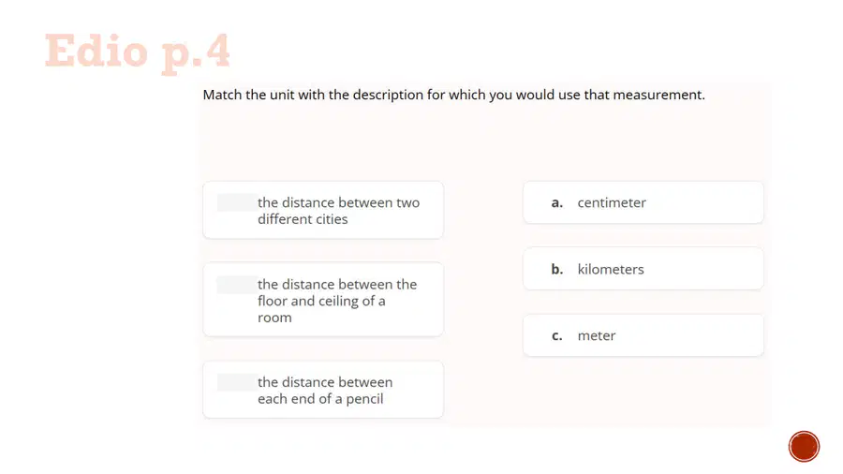Click the 'two different cities' description card

pyautogui.click(x=323, y=210)
